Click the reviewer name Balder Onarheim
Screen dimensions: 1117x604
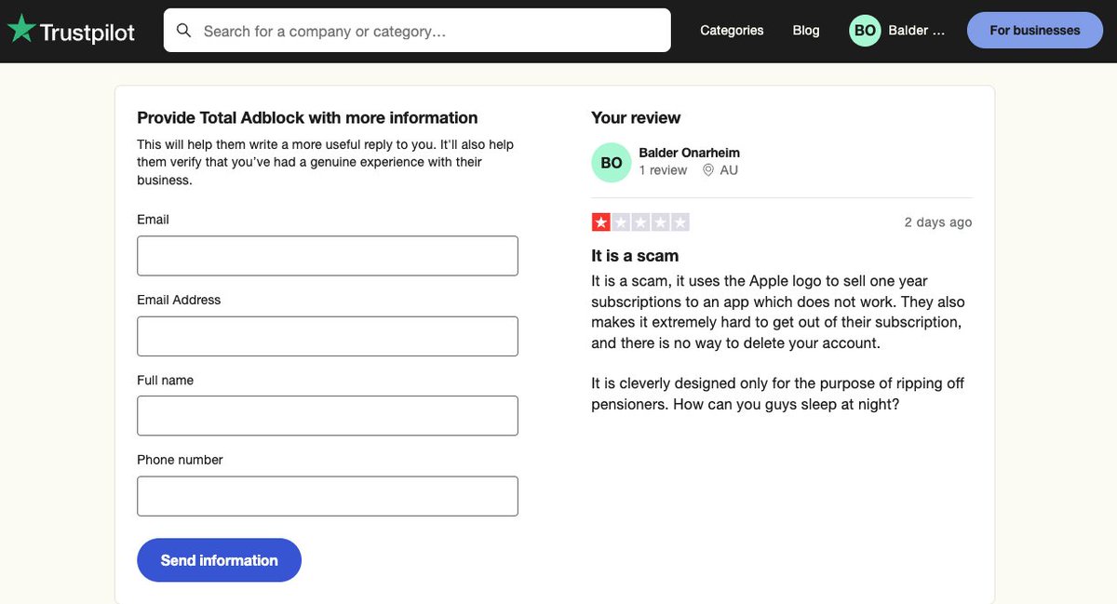pyautogui.click(x=690, y=153)
